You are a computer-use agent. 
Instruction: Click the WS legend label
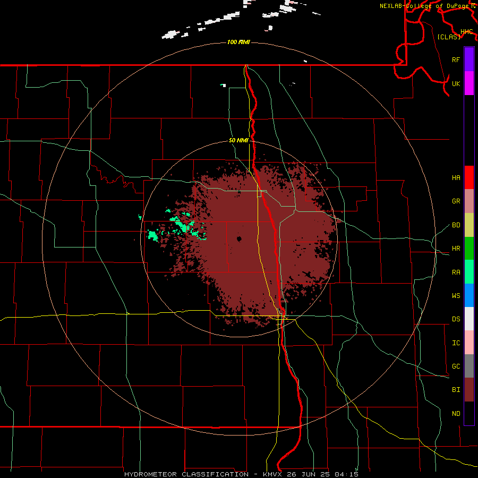tap(456, 296)
